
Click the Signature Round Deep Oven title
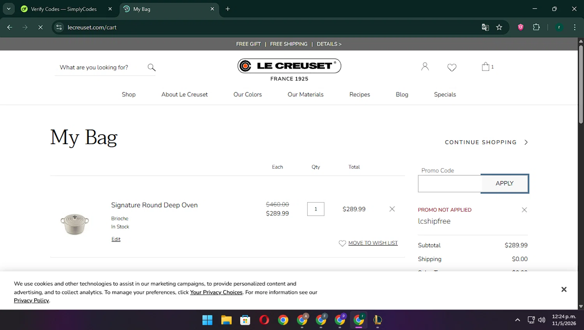154,205
